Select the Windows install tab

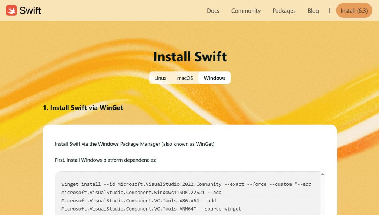click(214, 78)
